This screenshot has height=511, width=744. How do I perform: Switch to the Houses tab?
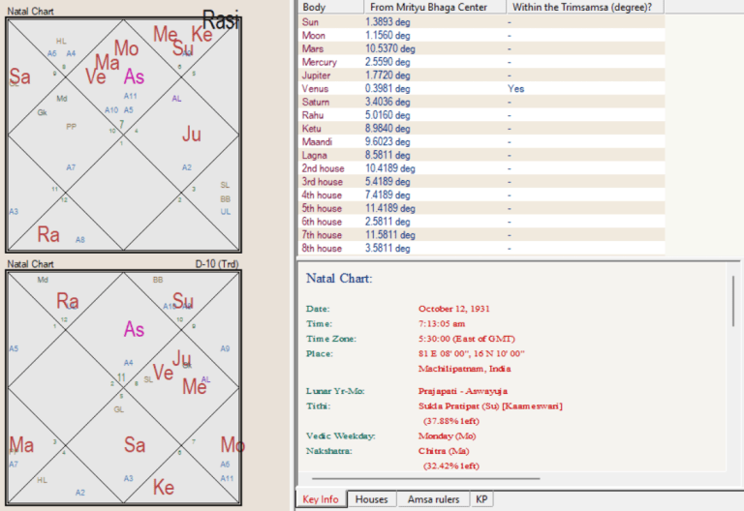pyautogui.click(x=371, y=499)
